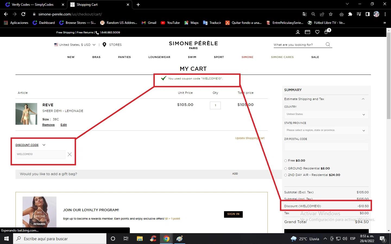Open Chrome tab search chevron
This screenshot has width=391, height=244.
347,4
